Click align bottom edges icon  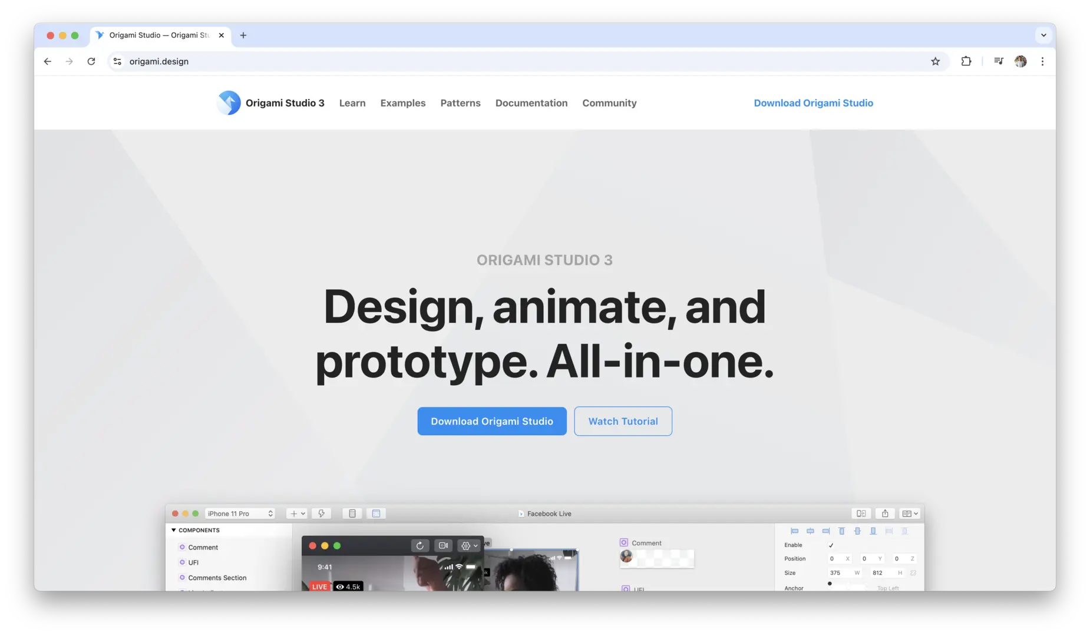pos(873,531)
